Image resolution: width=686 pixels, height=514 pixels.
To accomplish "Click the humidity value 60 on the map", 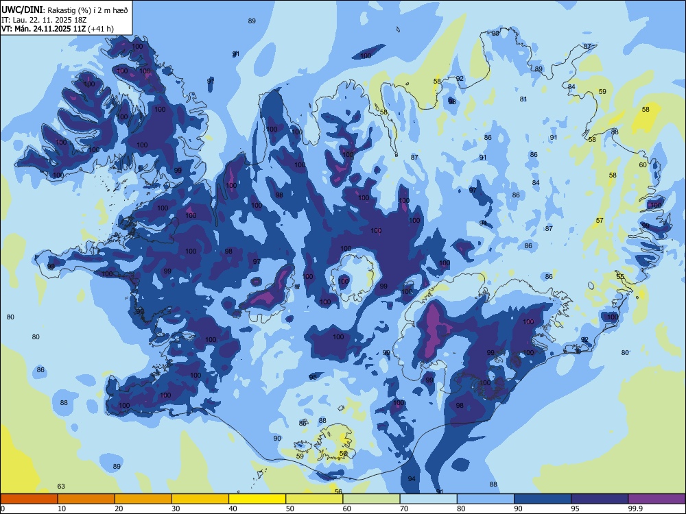I will coord(643,164).
